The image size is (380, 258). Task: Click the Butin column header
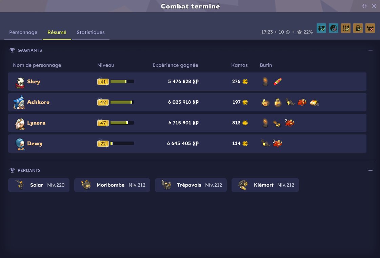266,65
